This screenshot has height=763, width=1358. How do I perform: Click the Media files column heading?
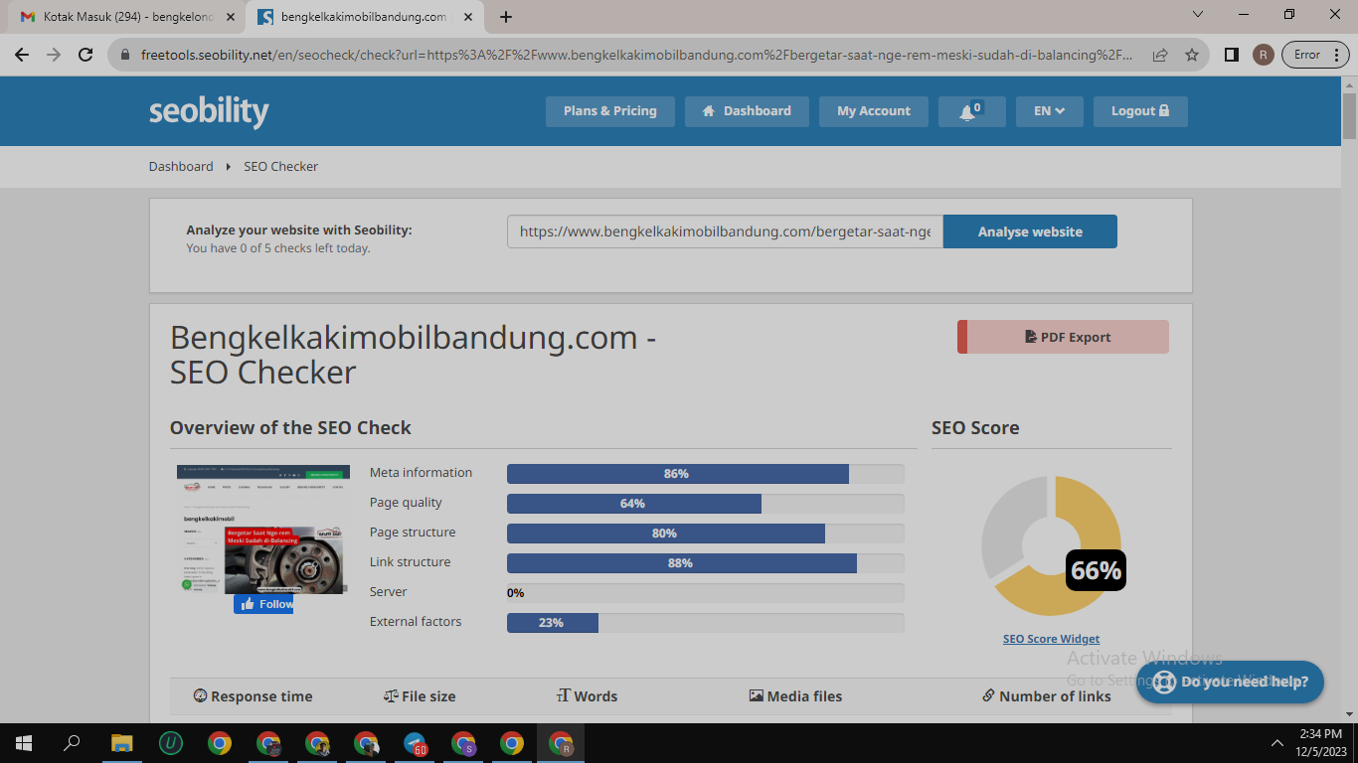click(795, 696)
